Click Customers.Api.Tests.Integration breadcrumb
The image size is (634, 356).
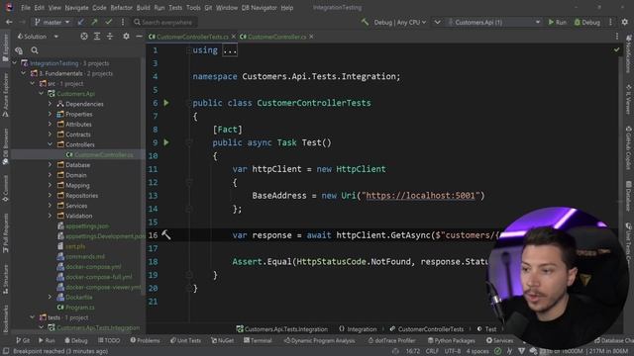tap(281, 329)
